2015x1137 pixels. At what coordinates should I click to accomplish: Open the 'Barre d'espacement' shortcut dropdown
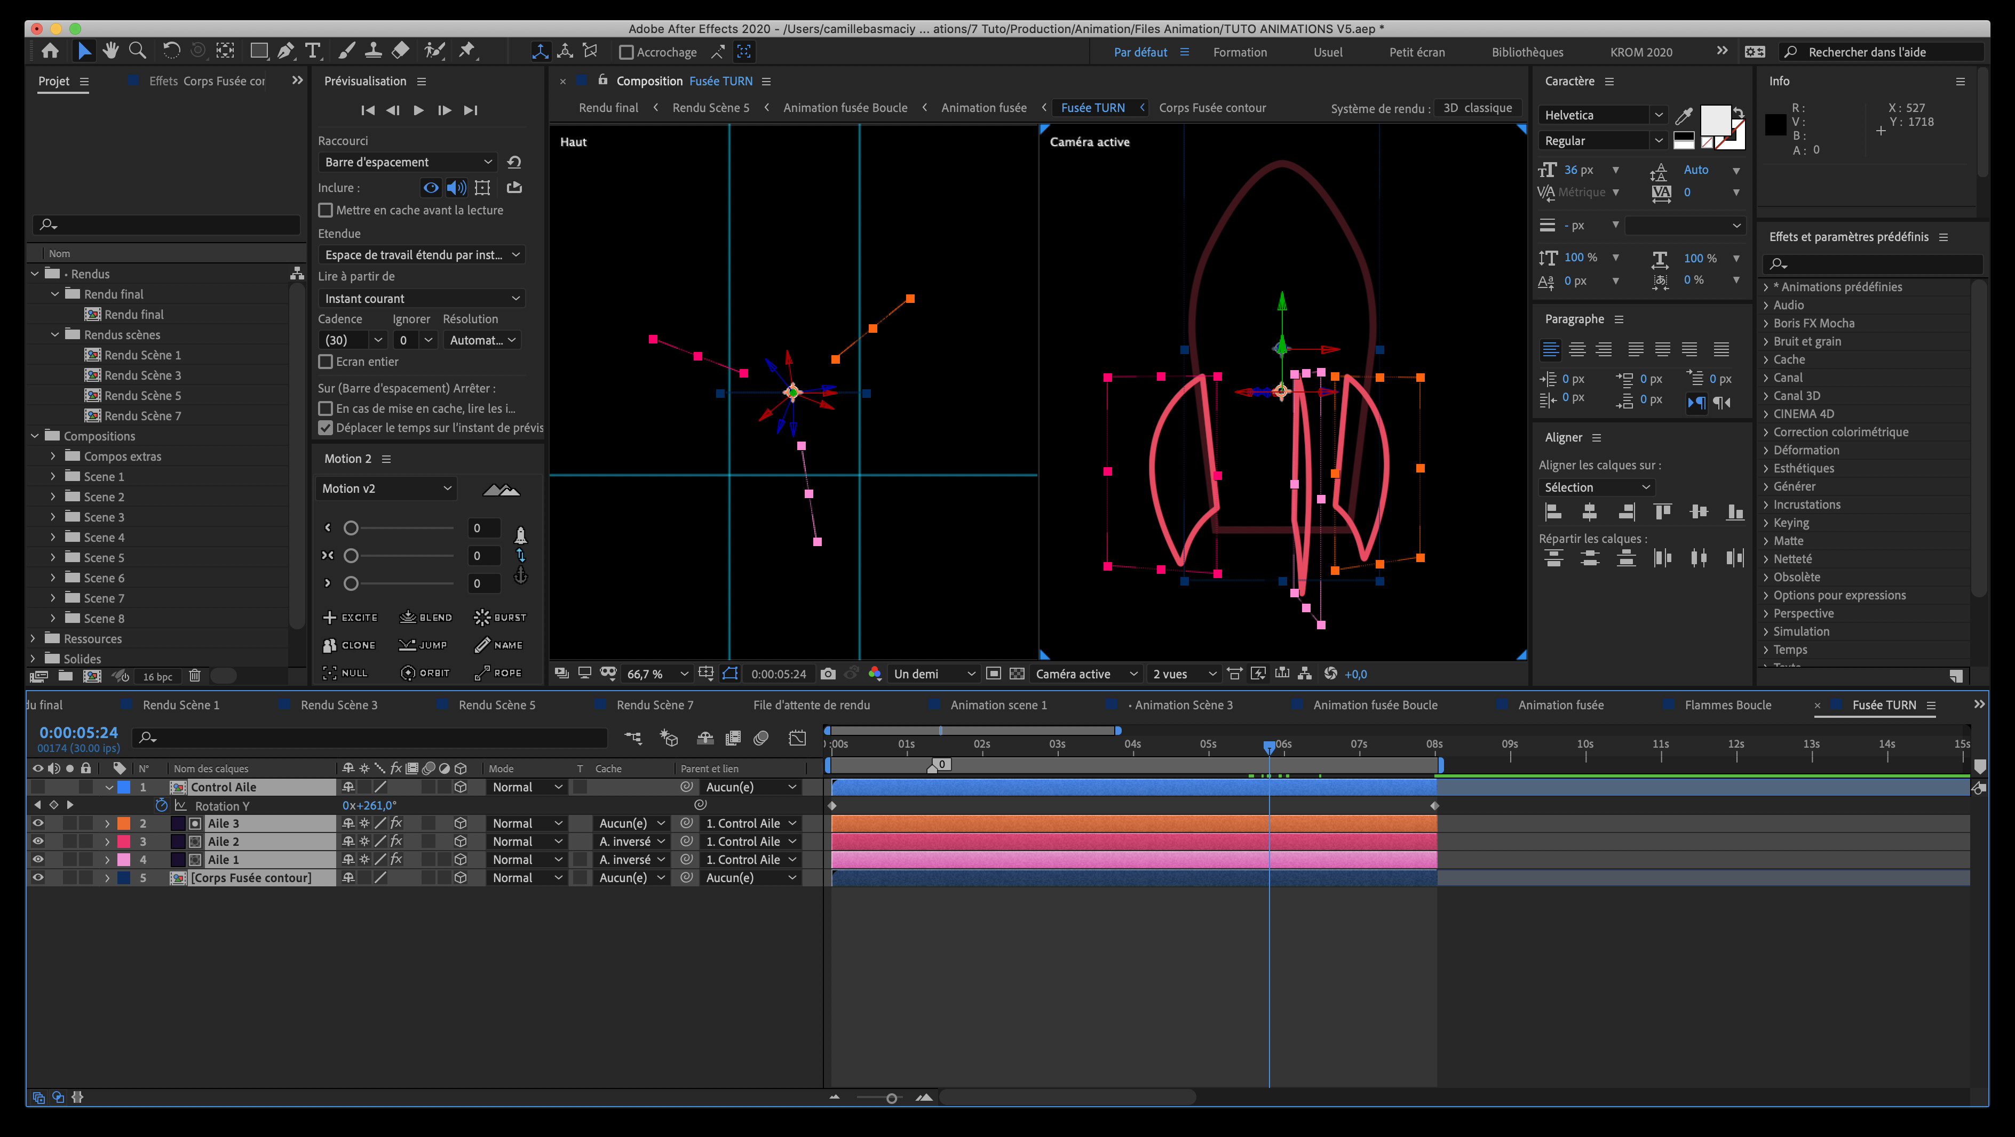[x=408, y=162]
